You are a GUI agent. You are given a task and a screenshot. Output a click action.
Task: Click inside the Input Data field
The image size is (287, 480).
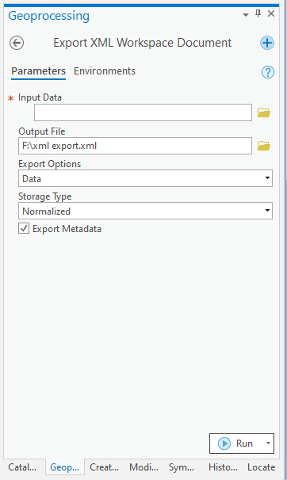tap(143, 112)
